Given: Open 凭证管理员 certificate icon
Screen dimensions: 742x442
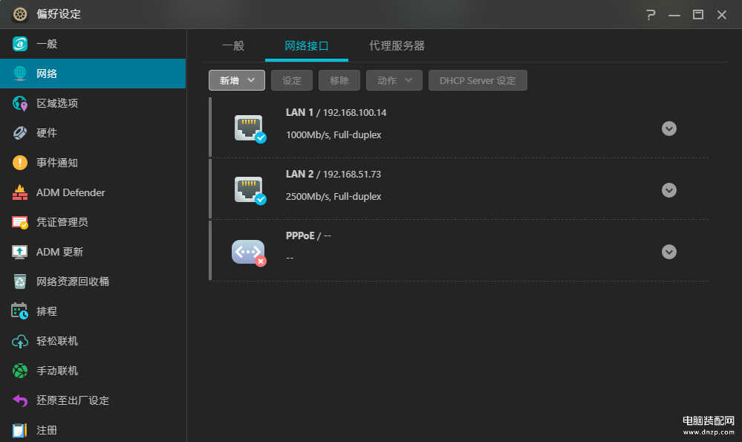Looking at the screenshot, I should (20, 222).
